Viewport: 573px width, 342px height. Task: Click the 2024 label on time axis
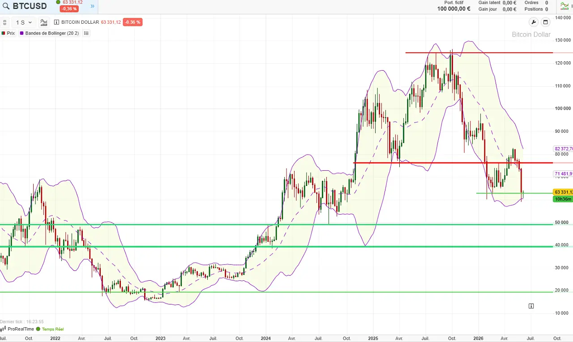[265, 338]
